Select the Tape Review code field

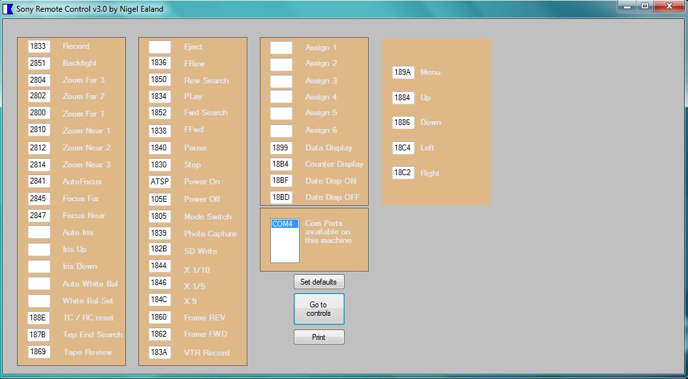point(39,352)
